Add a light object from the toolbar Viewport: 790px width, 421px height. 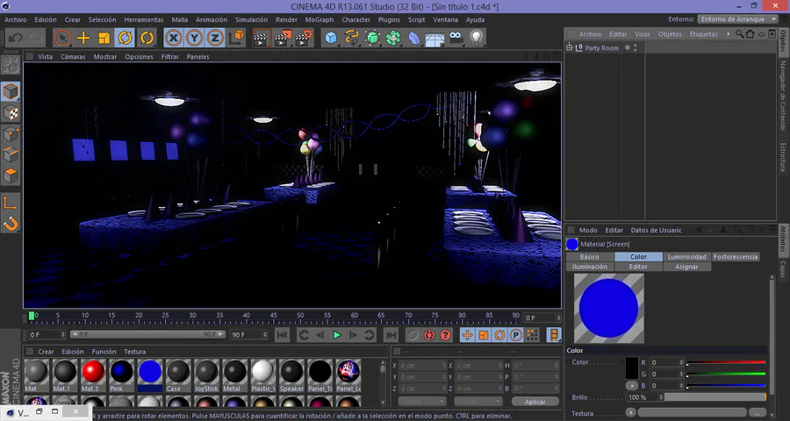click(x=477, y=38)
